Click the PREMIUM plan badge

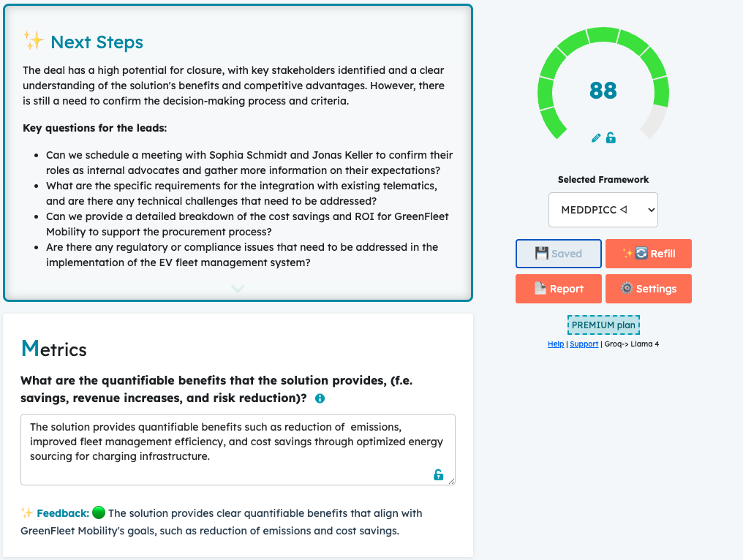pos(603,325)
